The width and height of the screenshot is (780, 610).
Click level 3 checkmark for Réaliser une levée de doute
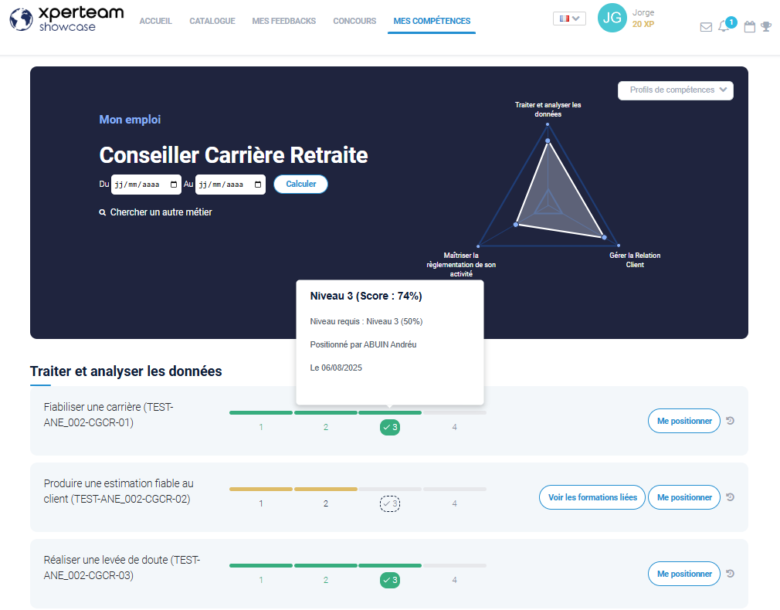[390, 580]
